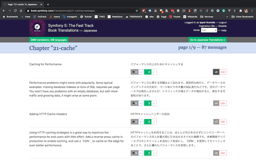Open the freee bookmark
The image size is (256, 160).
coord(26,17)
